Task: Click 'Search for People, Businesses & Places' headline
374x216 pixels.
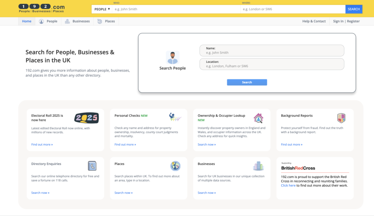Action: tap(70, 56)
